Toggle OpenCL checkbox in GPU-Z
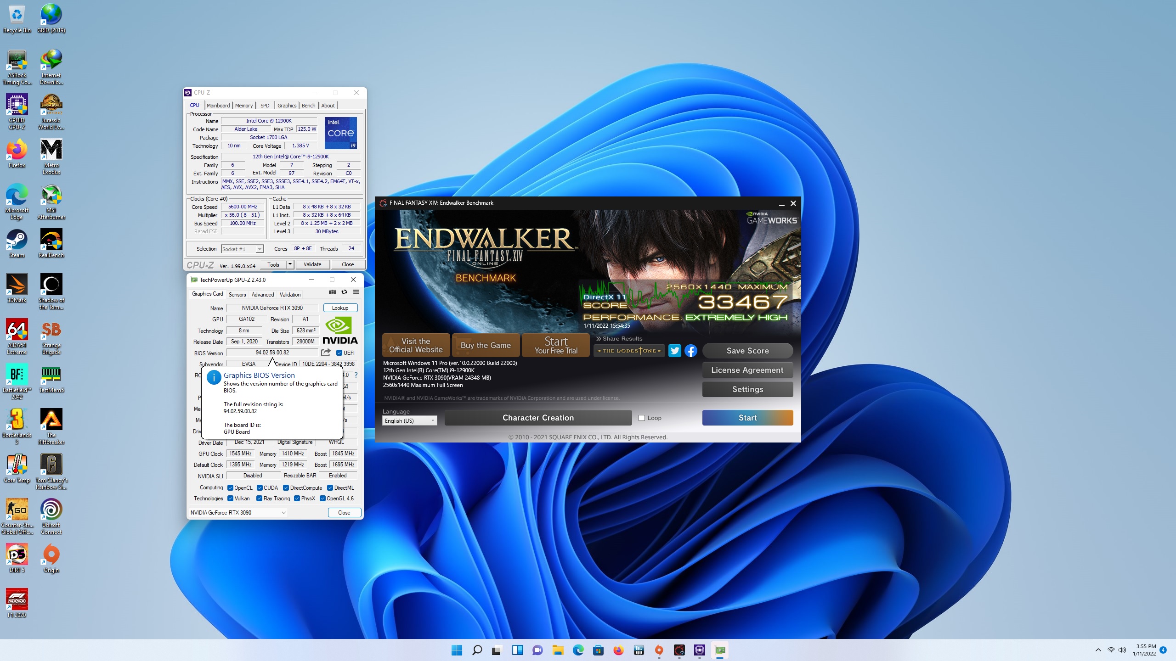Screen dimensions: 1176x661 click(x=231, y=488)
